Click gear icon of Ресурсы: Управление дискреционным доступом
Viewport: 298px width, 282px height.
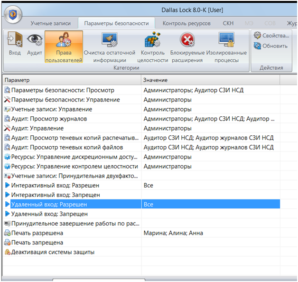[7, 157]
